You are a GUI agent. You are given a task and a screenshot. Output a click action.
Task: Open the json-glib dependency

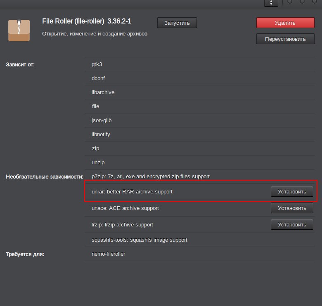coord(199,120)
